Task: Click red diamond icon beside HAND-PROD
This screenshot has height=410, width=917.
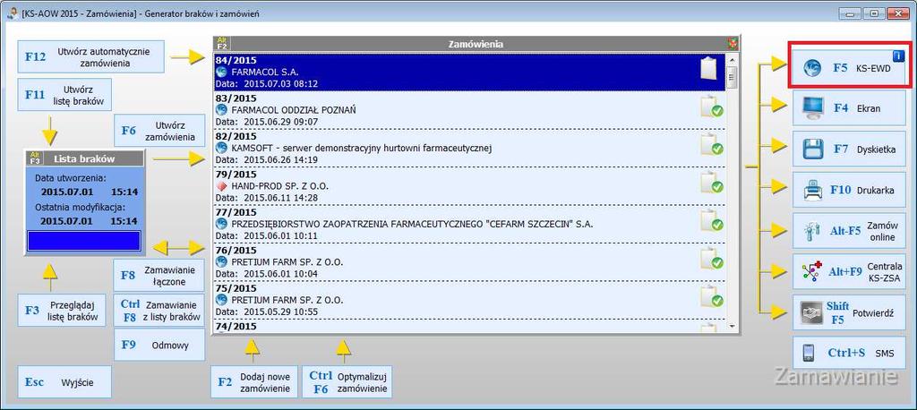Action: pos(221,186)
